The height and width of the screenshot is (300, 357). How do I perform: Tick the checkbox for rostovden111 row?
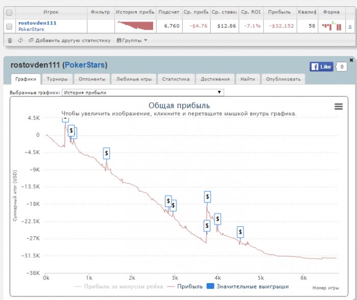[9, 26]
